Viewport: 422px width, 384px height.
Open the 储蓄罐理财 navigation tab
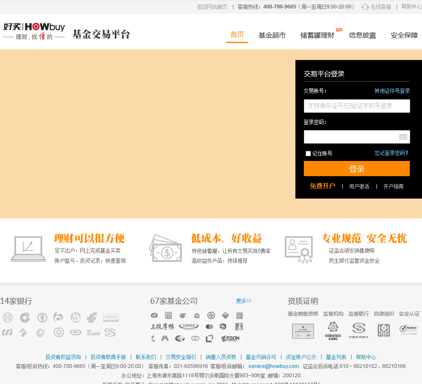click(317, 35)
